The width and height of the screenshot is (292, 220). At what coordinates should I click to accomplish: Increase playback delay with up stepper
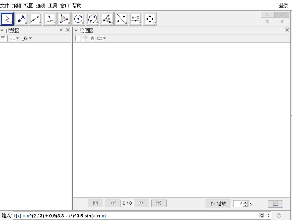pyautogui.click(x=246, y=202)
